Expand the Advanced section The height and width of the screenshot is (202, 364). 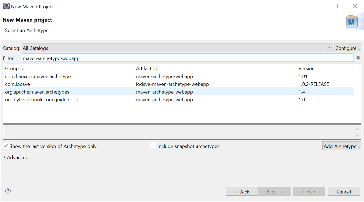(16, 157)
